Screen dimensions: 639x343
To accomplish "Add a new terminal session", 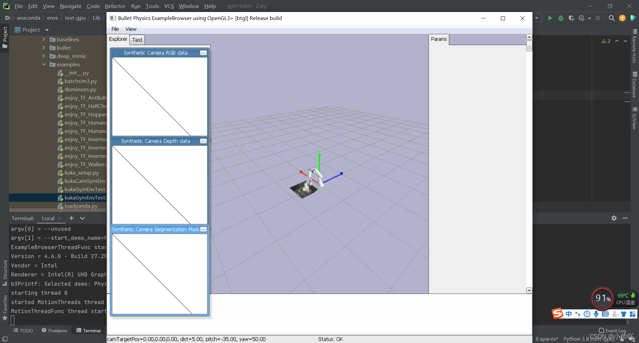I will [72, 218].
